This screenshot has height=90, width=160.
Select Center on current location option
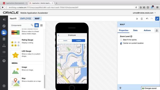click(x=121, y=43)
